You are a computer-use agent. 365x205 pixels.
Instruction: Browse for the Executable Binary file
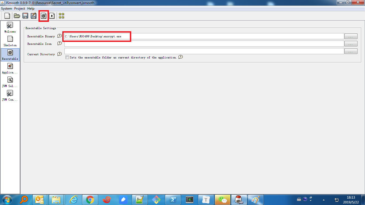coord(351,36)
